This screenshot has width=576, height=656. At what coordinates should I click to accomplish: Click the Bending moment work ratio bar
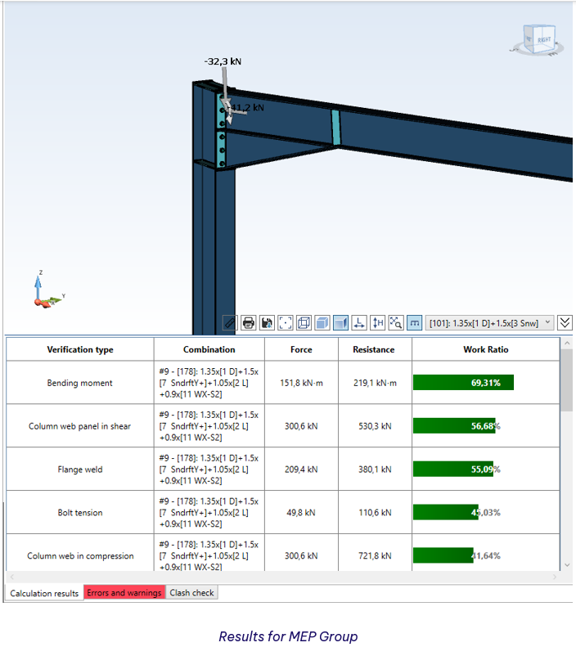[463, 383]
